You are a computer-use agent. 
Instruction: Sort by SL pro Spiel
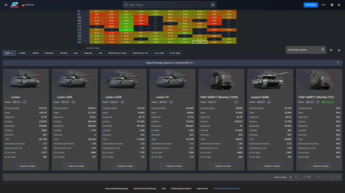point(159,53)
